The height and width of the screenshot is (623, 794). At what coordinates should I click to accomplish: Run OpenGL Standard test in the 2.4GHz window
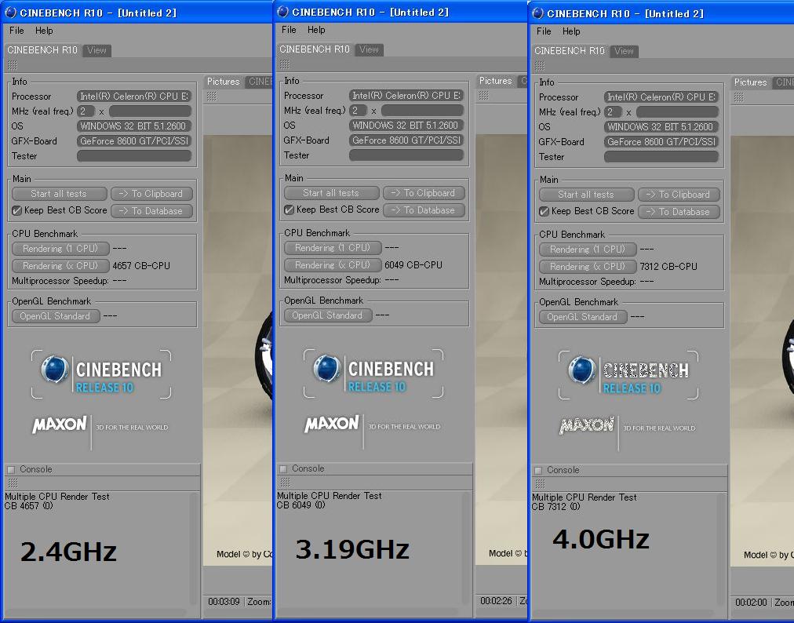pyautogui.click(x=56, y=316)
